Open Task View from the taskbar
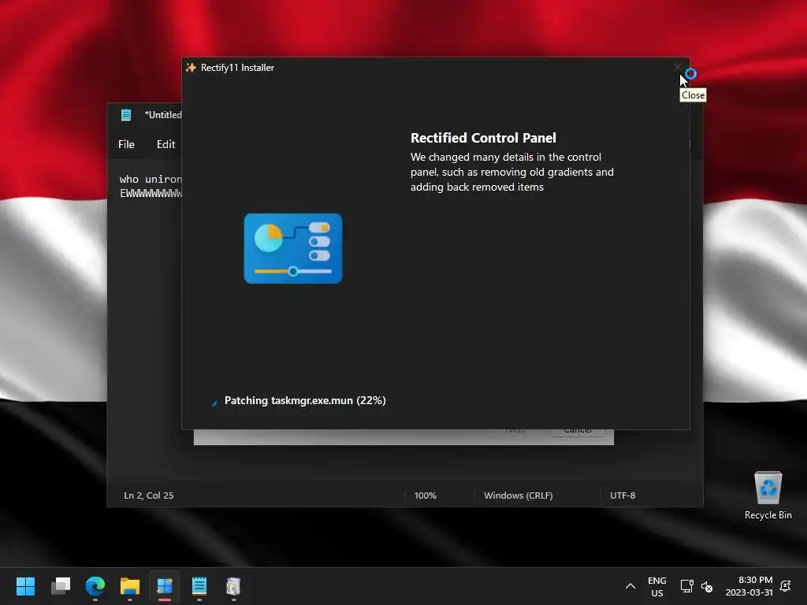 click(x=61, y=586)
